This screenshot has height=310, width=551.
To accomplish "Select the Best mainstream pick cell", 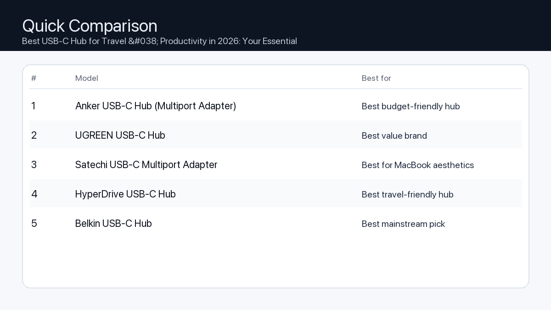I will pyautogui.click(x=404, y=224).
